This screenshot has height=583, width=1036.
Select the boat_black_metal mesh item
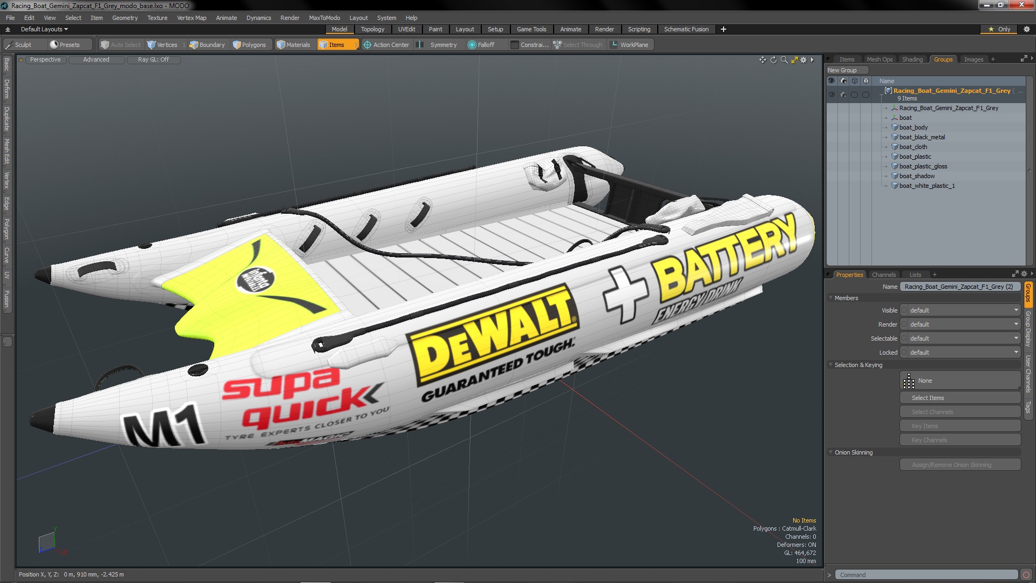[x=922, y=137]
